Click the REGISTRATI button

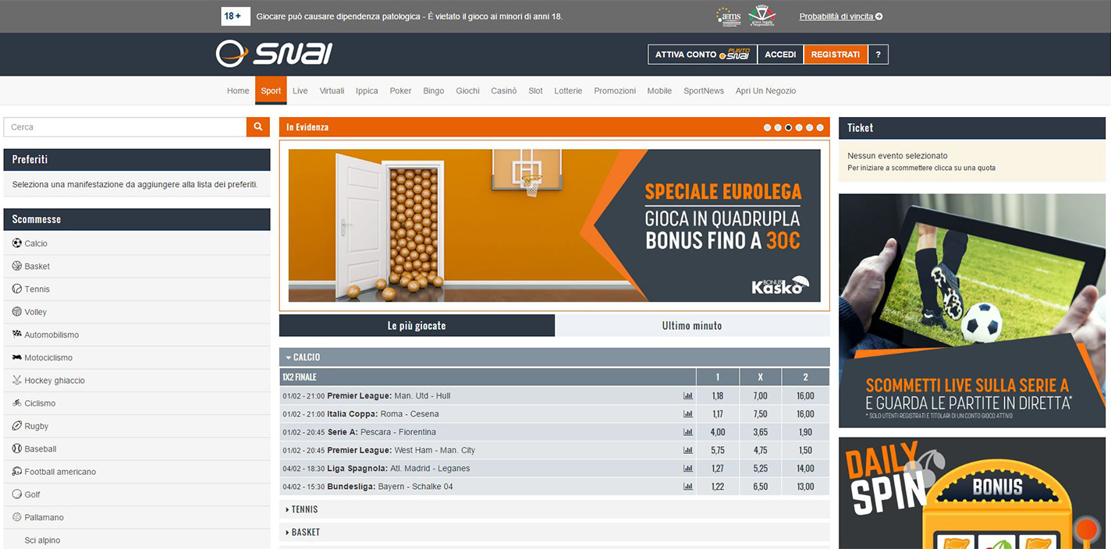(x=836, y=55)
